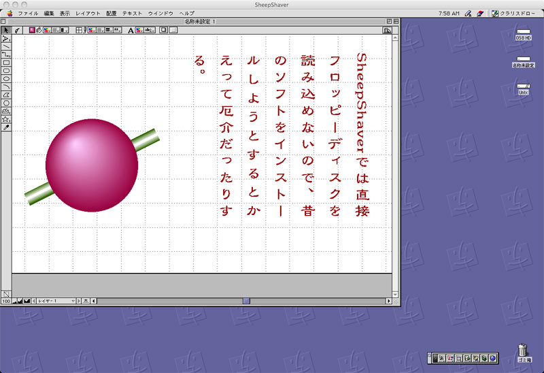Select the star shape tool
Image resolution: width=544 pixels, height=373 pixels.
tap(6, 119)
